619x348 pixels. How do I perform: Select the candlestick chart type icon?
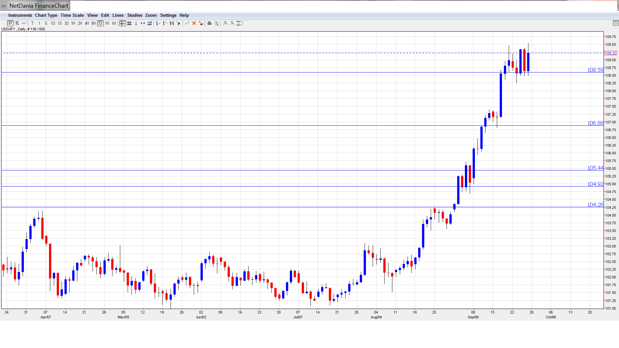pyautogui.click(x=10, y=23)
